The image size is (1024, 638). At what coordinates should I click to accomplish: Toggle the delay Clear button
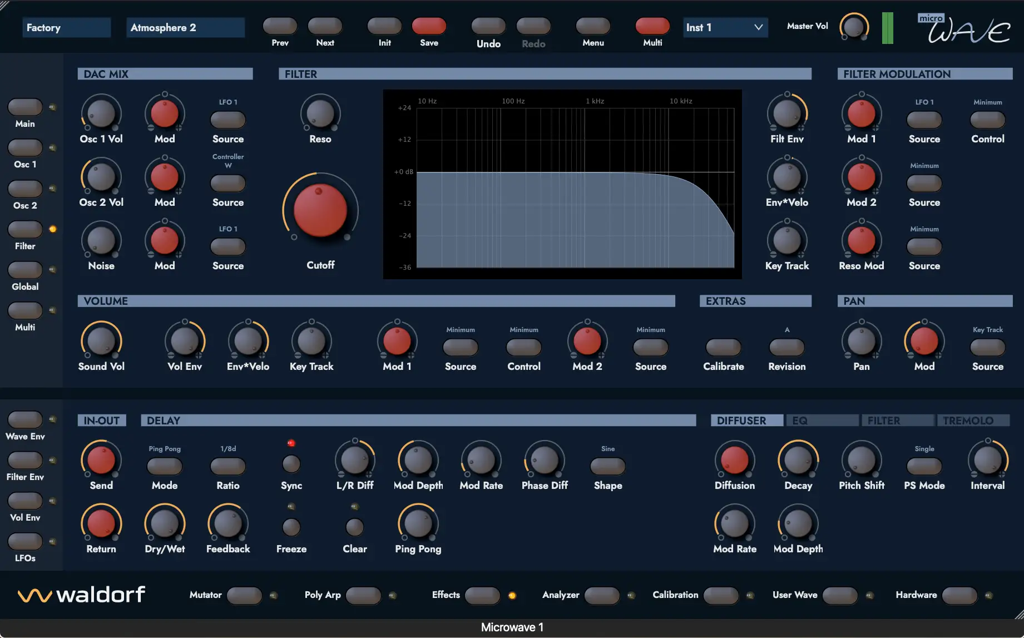click(355, 527)
